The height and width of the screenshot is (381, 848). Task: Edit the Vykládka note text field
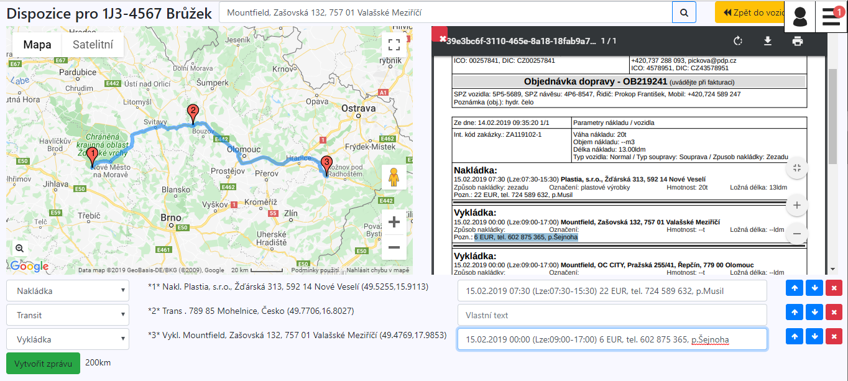612,339
